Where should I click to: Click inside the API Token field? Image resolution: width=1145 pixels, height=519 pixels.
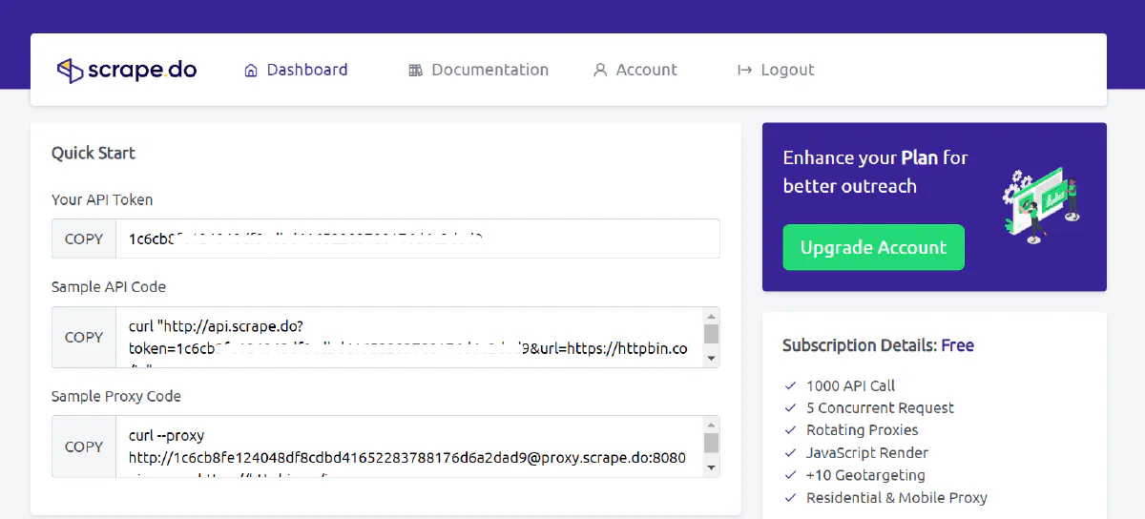pyautogui.click(x=417, y=239)
